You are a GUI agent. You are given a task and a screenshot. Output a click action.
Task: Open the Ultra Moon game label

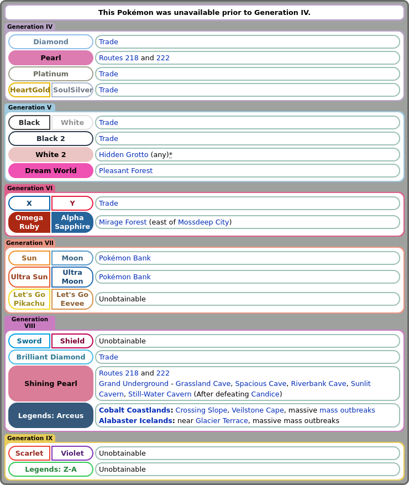pos(72,277)
